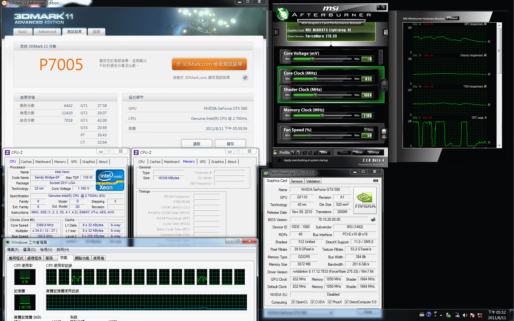Switch to the Advanced tab in 3DMark 11

(47, 31)
